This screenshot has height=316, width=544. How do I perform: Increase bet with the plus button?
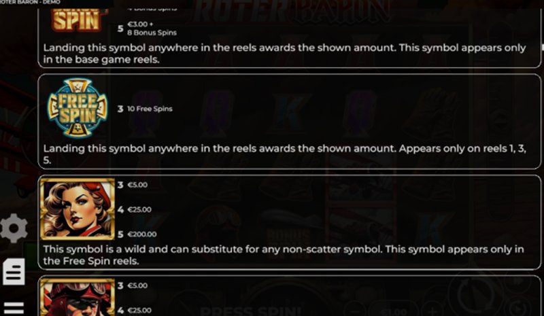(432, 309)
